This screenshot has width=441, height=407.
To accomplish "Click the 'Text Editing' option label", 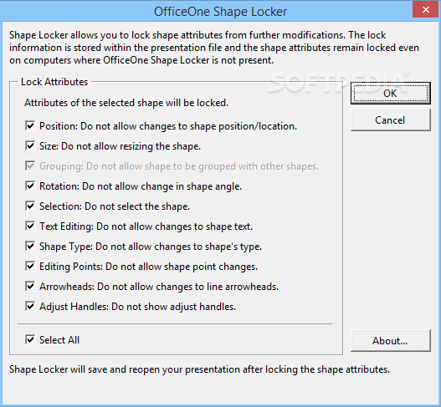I will click(146, 226).
